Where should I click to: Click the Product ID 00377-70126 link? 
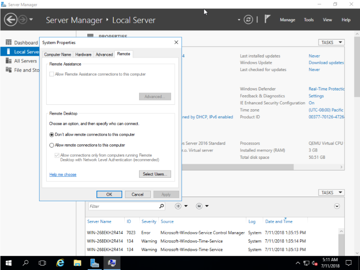click(x=326, y=117)
